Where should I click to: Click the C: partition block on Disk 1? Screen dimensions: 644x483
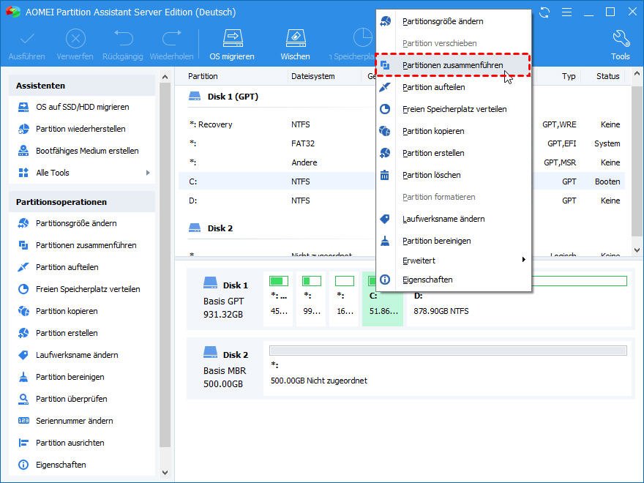click(382, 299)
